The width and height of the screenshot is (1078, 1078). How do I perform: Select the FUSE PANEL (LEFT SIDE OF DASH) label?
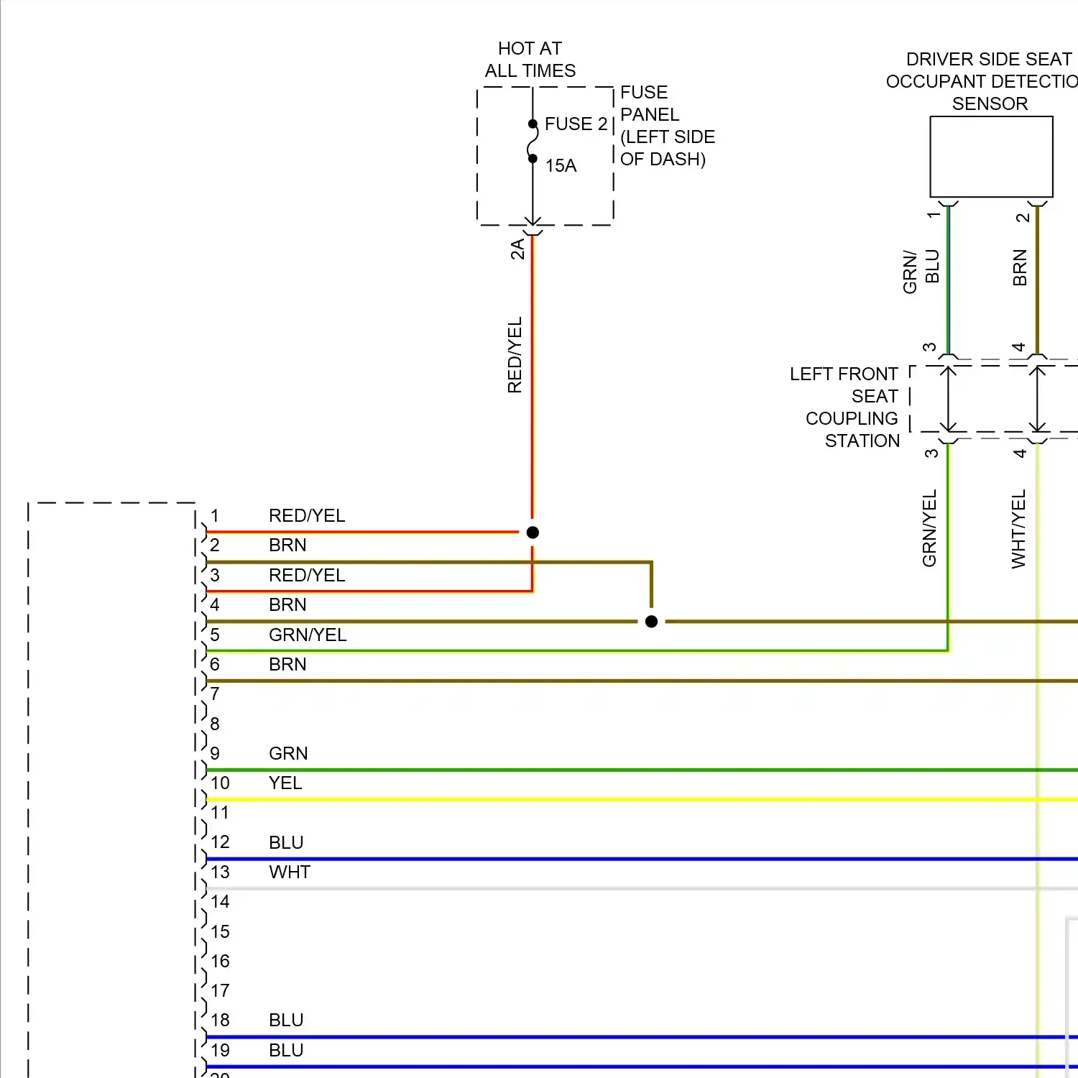click(x=668, y=126)
